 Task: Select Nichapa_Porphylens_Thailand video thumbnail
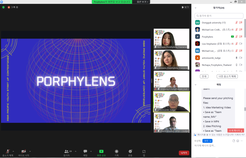pos(171,39)
